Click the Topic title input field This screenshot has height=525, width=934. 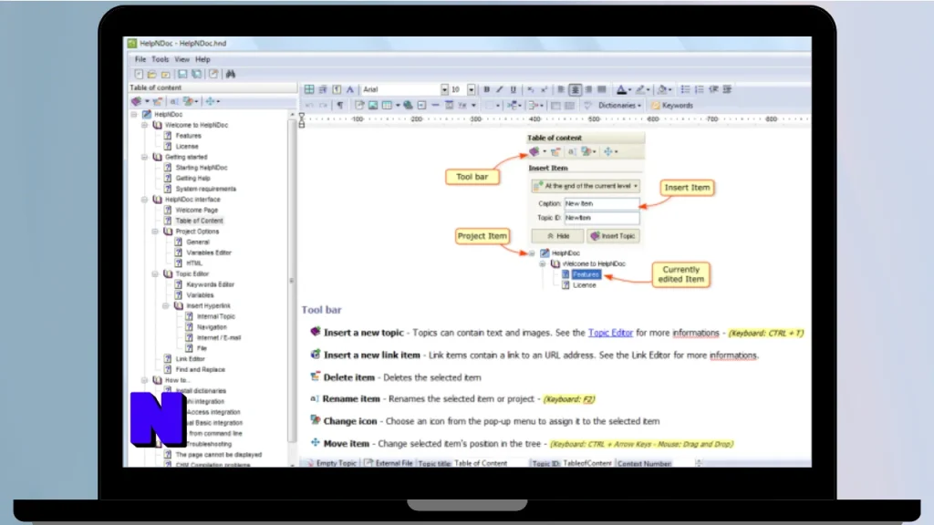[490, 463]
